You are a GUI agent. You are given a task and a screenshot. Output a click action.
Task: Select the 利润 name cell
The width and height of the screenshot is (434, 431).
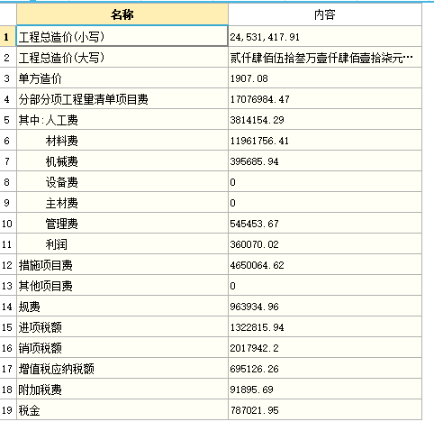pyautogui.click(x=122, y=243)
